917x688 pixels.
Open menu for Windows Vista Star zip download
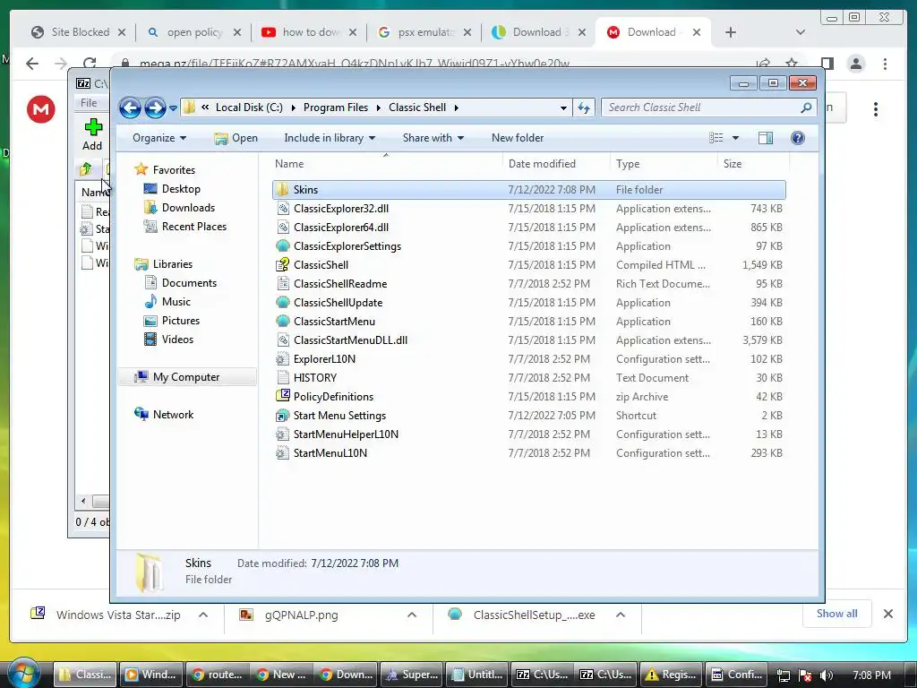(x=203, y=615)
